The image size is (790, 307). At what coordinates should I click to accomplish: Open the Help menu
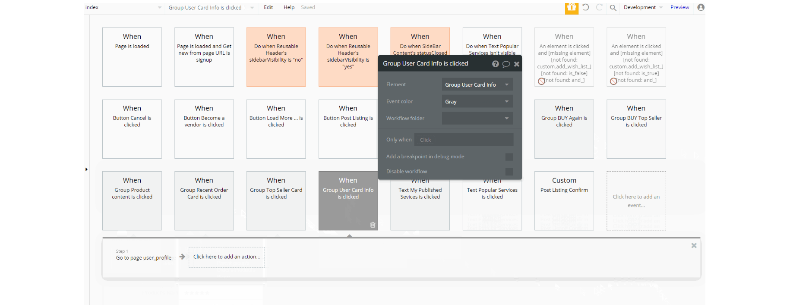click(289, 7)
